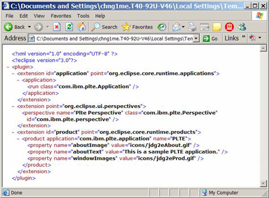Click the page icon in Address bar

[x=32, y=39]
